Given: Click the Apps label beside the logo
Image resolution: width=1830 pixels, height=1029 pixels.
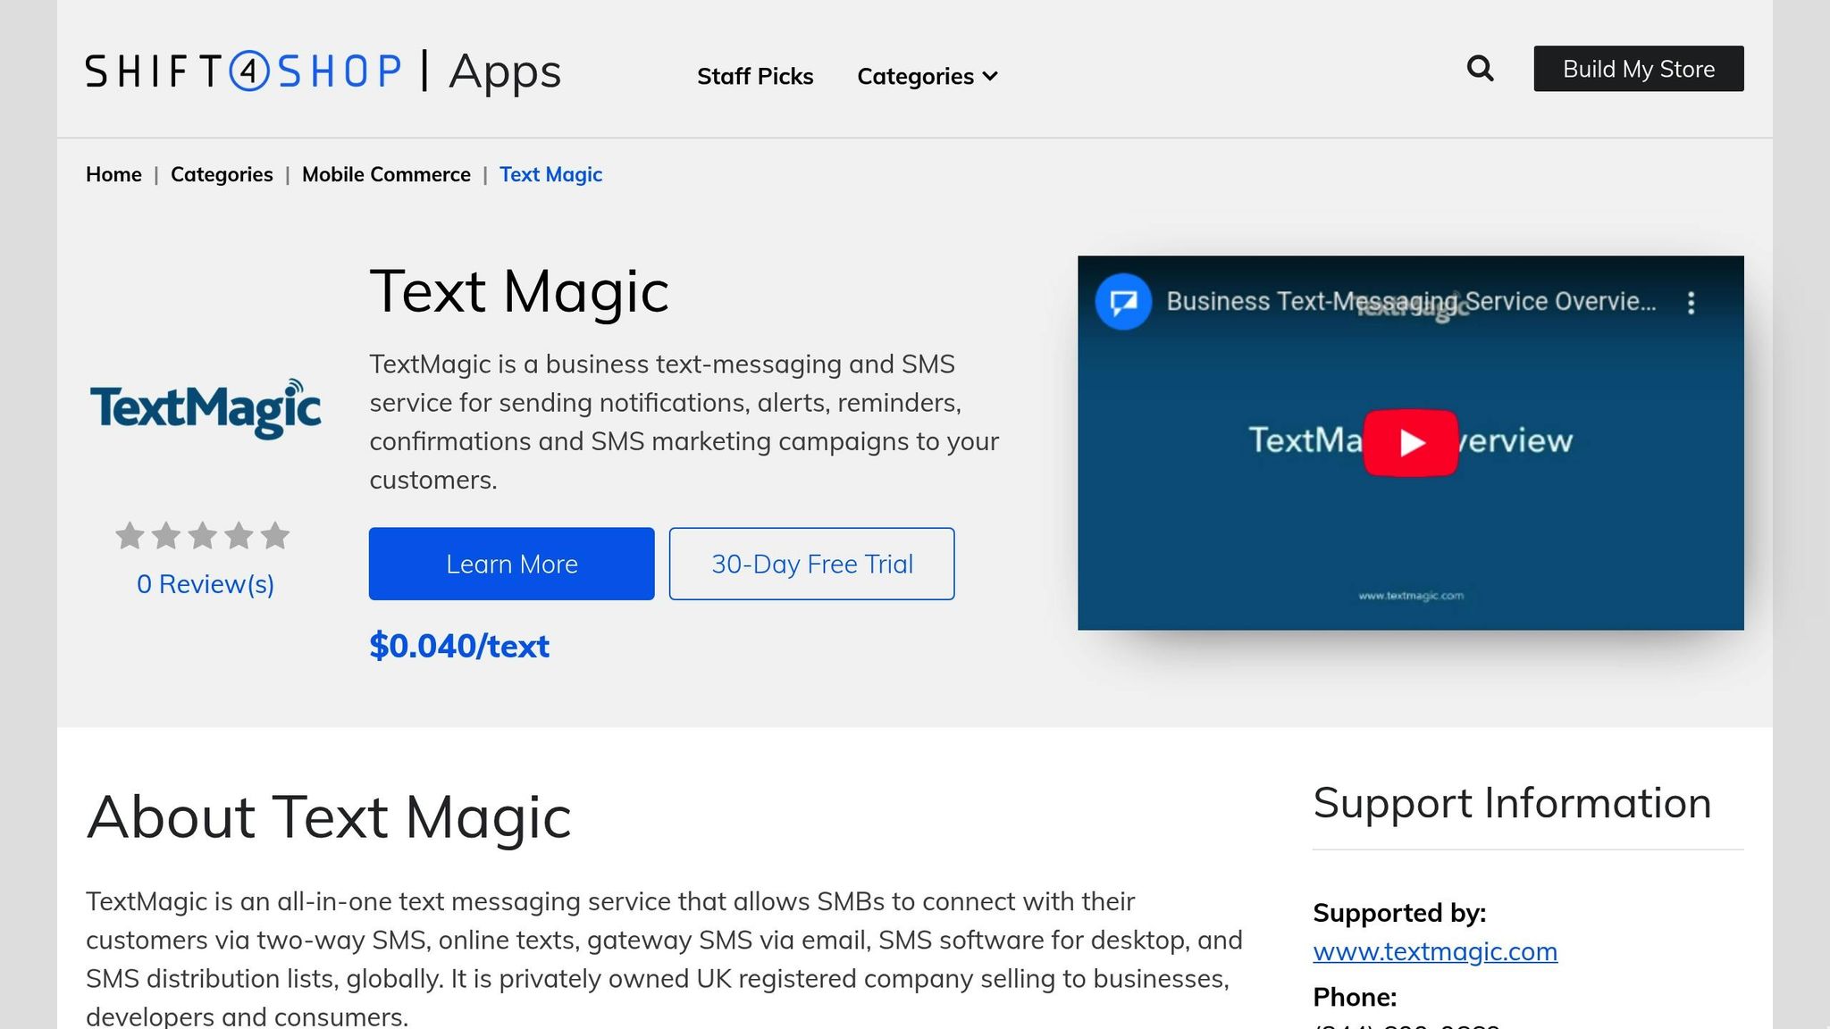Looking at the screenshot, I should point(505,71).
